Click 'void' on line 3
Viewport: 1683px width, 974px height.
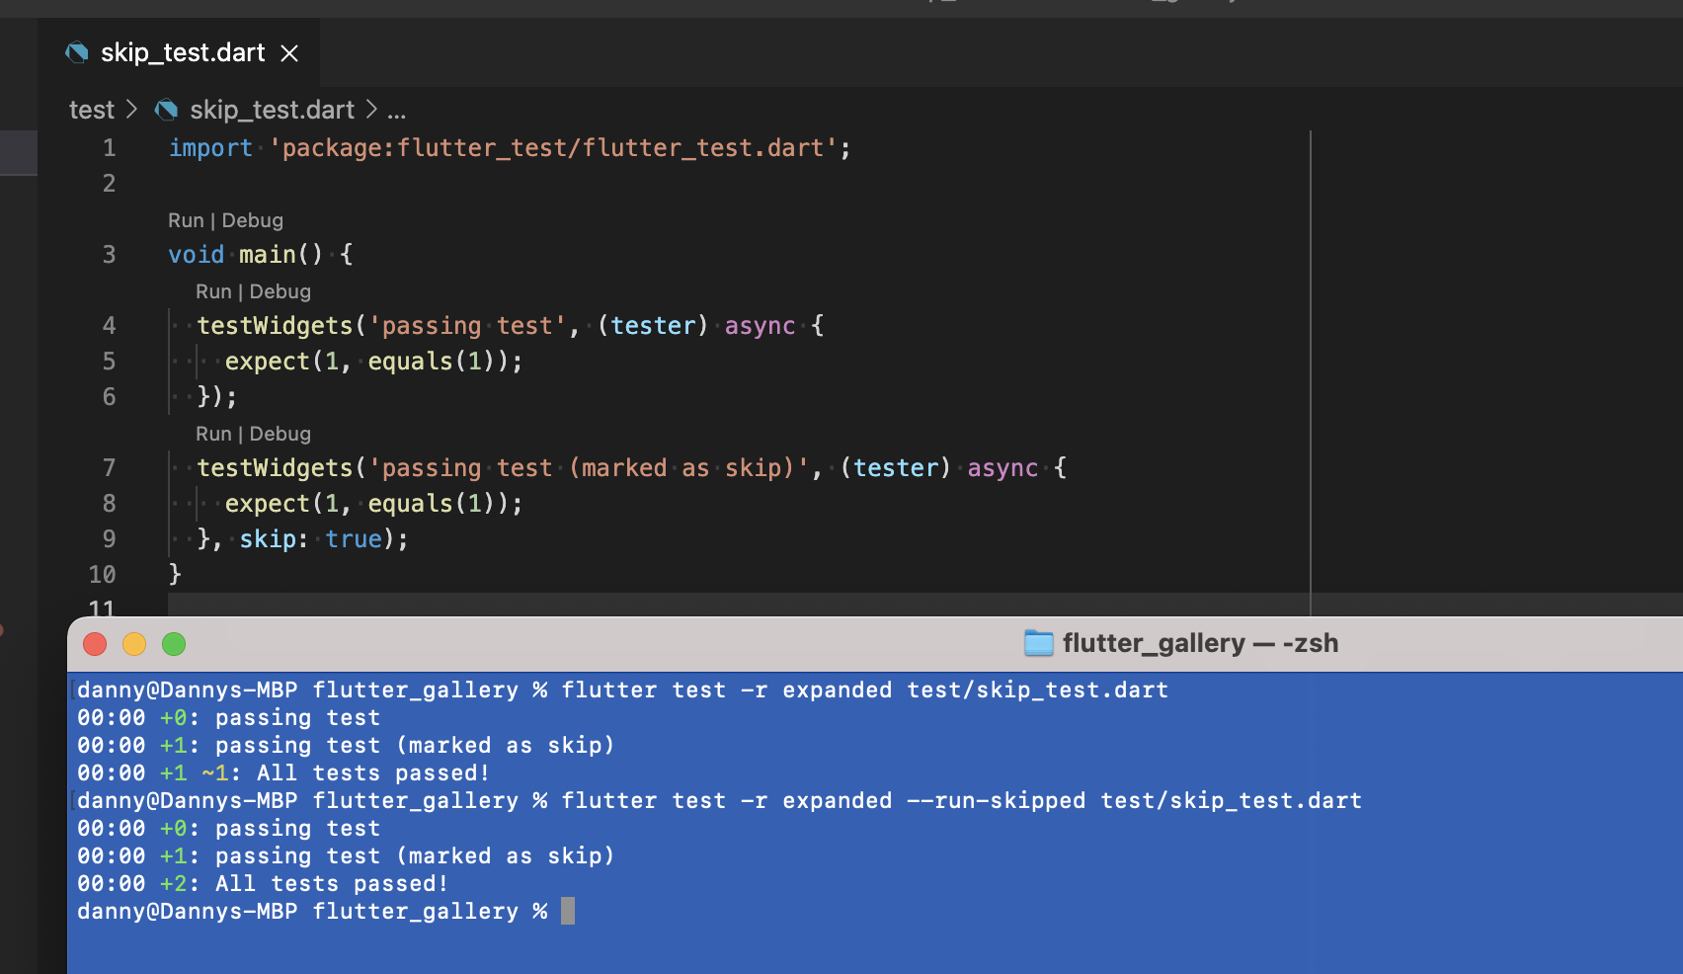point(197,255)
